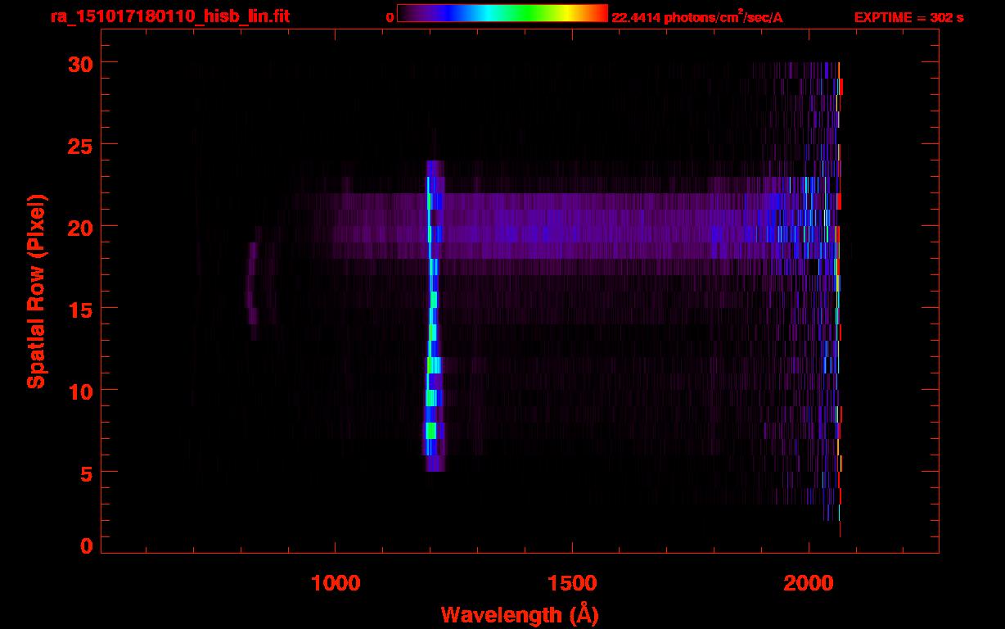This screenshot has width=1005, height=629.
Task: Click the 1500 wavelength tick label
Action: click(572, 582)
